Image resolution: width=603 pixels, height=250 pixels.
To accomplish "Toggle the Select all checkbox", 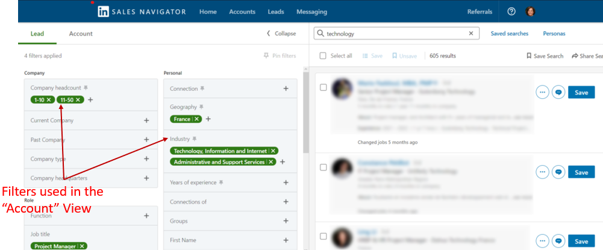I will [x=323, y=56].
